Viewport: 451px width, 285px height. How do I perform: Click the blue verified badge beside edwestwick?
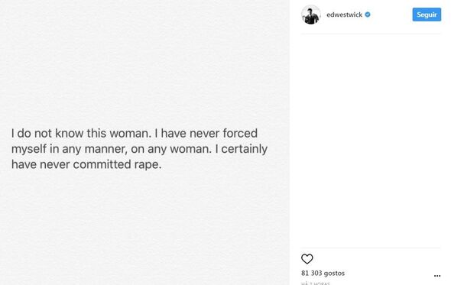368,15
